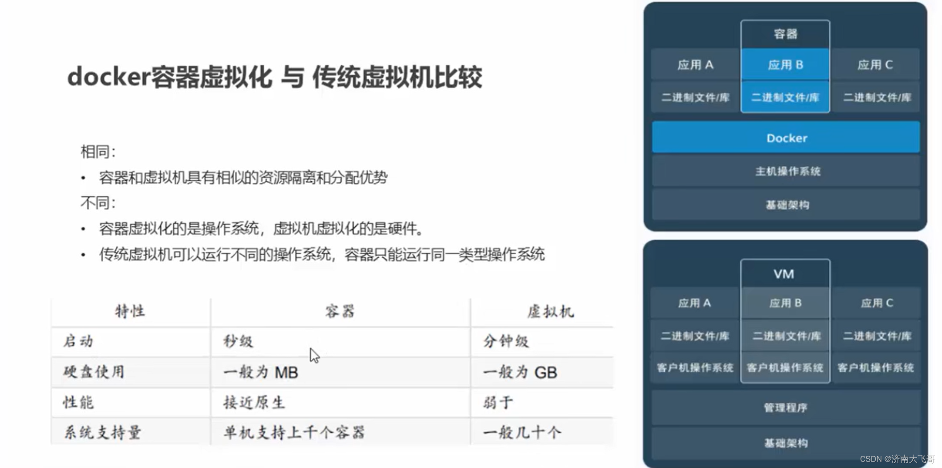Select "应用 A" in the Docker diagram

point(695,65)
